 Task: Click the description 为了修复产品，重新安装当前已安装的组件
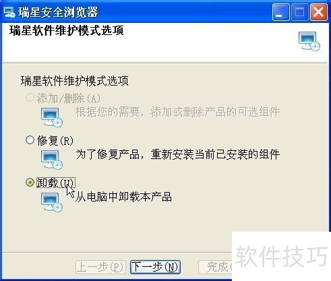tap(177, 154)
